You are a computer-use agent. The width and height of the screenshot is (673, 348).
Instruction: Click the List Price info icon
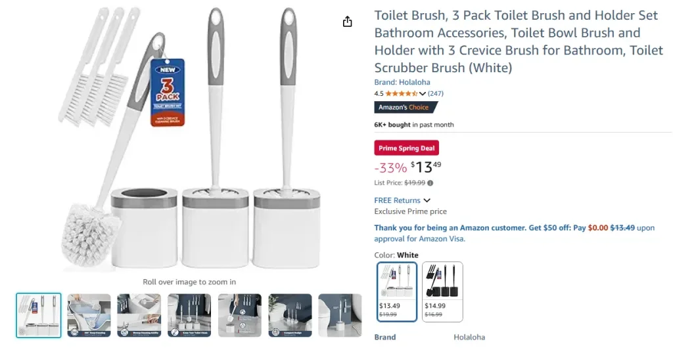[x=430, y=183]
